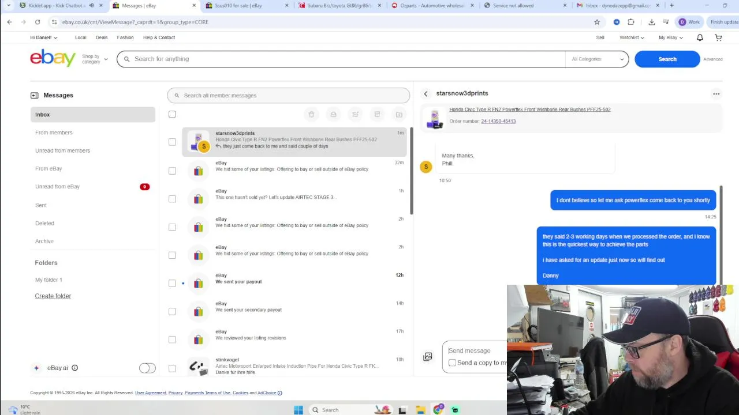This screenshot has width=739, height=415.
Task: Click the eBay.ai info icon
Action: click(74, 368)
